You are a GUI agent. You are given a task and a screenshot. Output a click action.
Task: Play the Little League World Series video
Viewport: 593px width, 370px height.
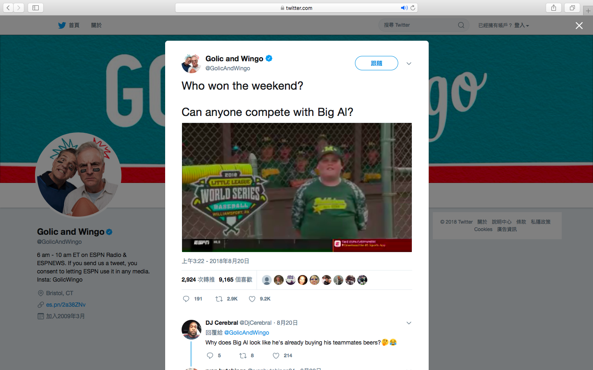297,187
